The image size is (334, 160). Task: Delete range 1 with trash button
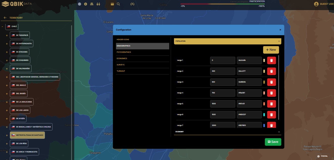271,60
